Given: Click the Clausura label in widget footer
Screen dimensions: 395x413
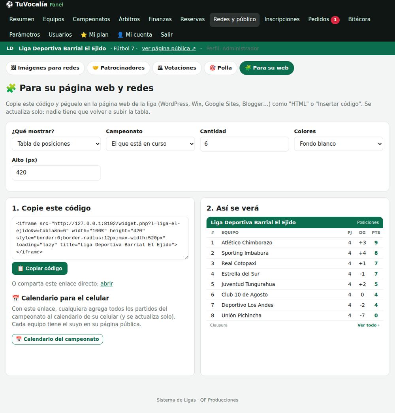Looking at the screenshot, I should pyautogui.click(x=219, y=325).
